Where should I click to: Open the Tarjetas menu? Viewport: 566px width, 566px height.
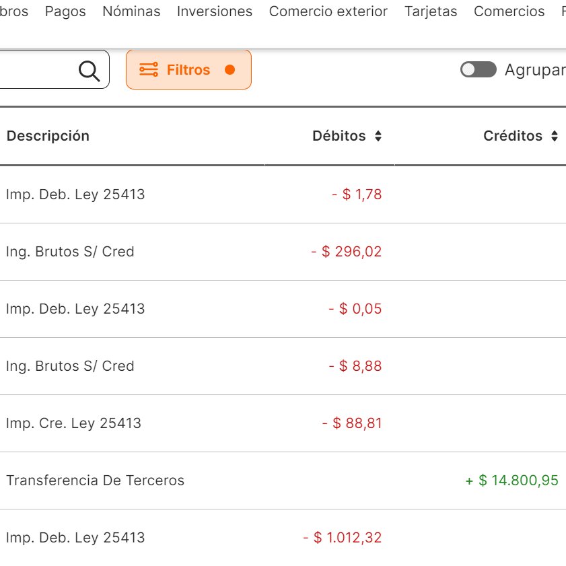pos(431,11)
